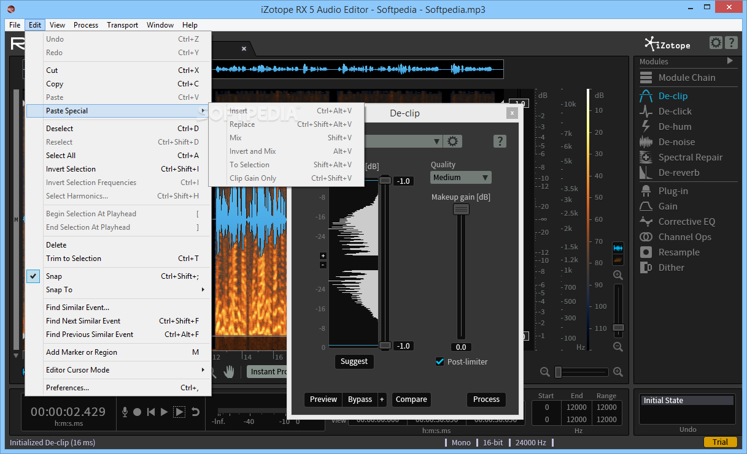The height and width of the screenshot is (454, 747).
Task: Click the microphone input monitor icon
Action: (125, 412)
